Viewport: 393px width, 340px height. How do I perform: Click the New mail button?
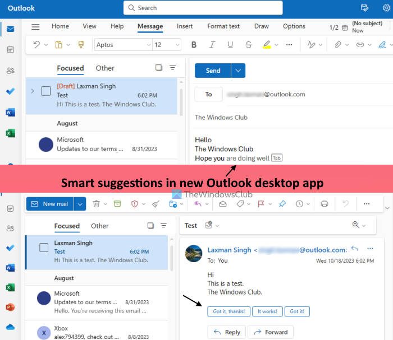[50, 204]
